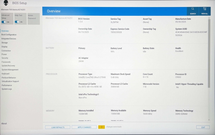Click the yellow changes counter badge
The image size is (215, 135).
point(101,127)
